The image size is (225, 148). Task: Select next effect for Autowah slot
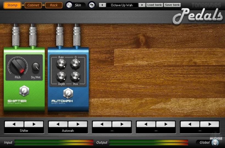[78, 124]
